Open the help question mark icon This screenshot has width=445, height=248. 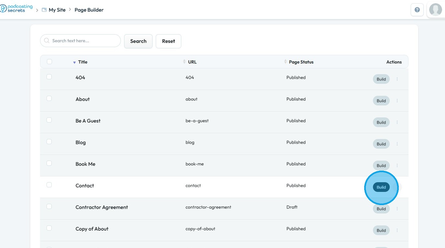(x=417, y=10)
